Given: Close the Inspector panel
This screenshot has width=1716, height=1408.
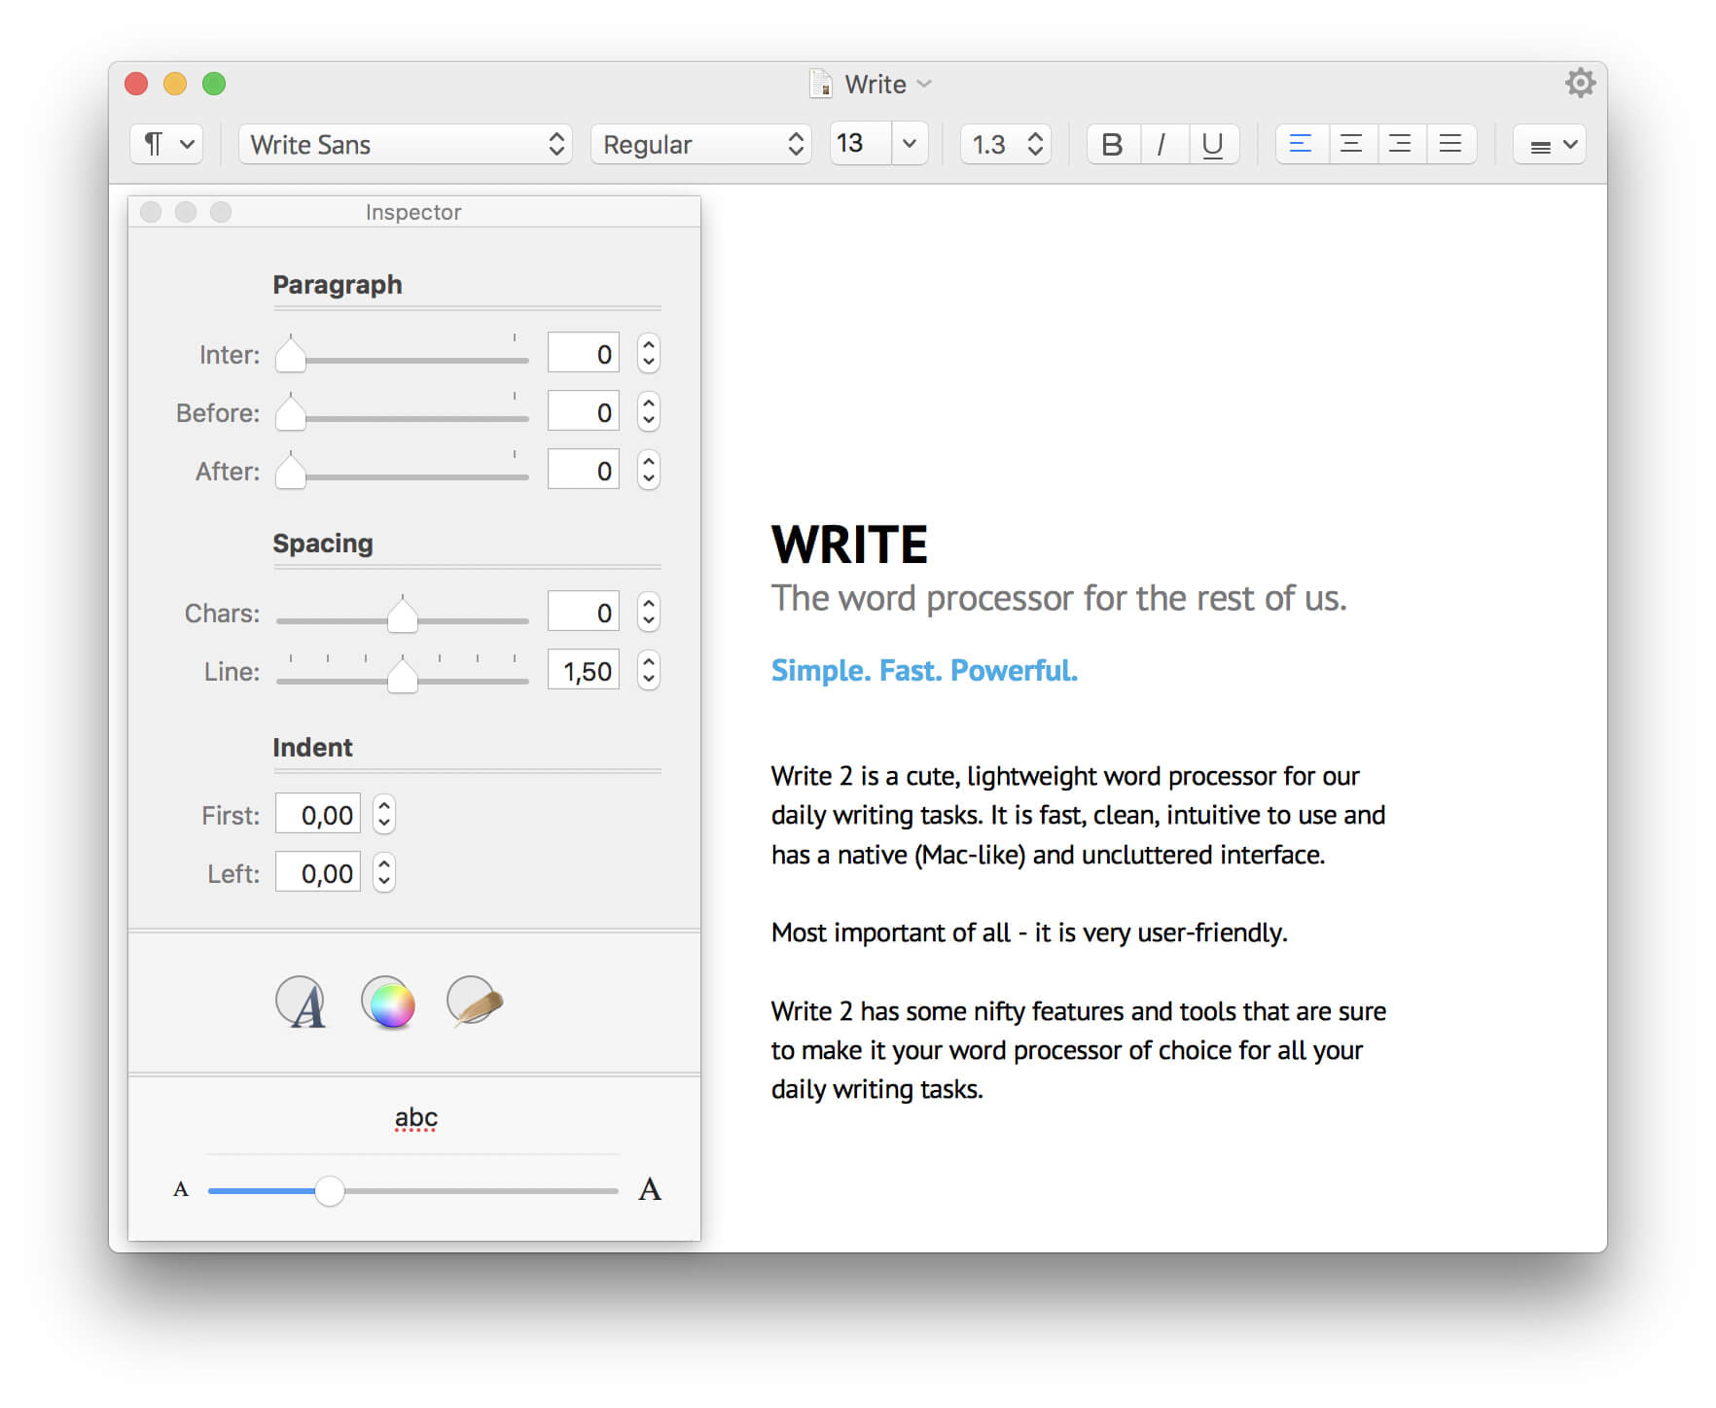Looking at the screenshot, I should tap(151, 212).
